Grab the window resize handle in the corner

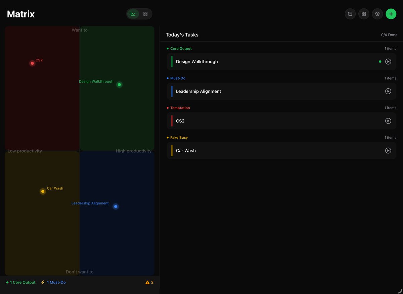399,291
